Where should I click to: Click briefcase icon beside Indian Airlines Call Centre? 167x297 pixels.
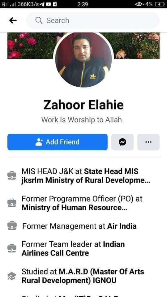pyautogui.click(x=12, y=248)
